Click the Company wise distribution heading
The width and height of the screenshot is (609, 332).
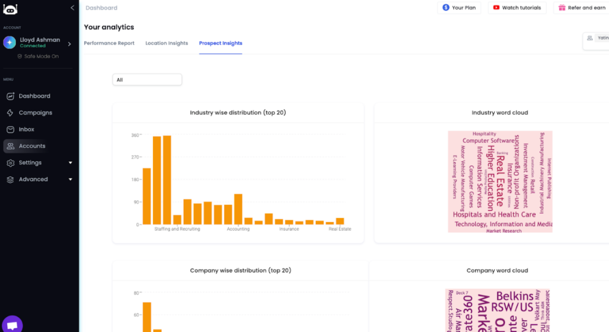point(240,270)
